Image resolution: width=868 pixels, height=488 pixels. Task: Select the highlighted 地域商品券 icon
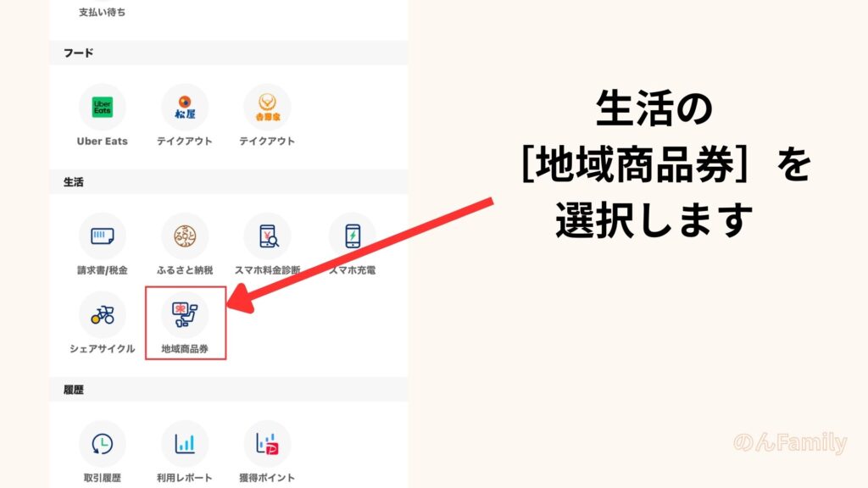coord(185,315)
